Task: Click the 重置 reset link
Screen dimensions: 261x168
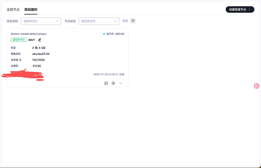Action: coord(125,21)
